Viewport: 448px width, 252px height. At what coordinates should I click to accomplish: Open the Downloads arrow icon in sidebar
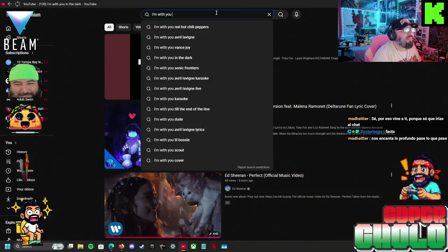point(8,198)
